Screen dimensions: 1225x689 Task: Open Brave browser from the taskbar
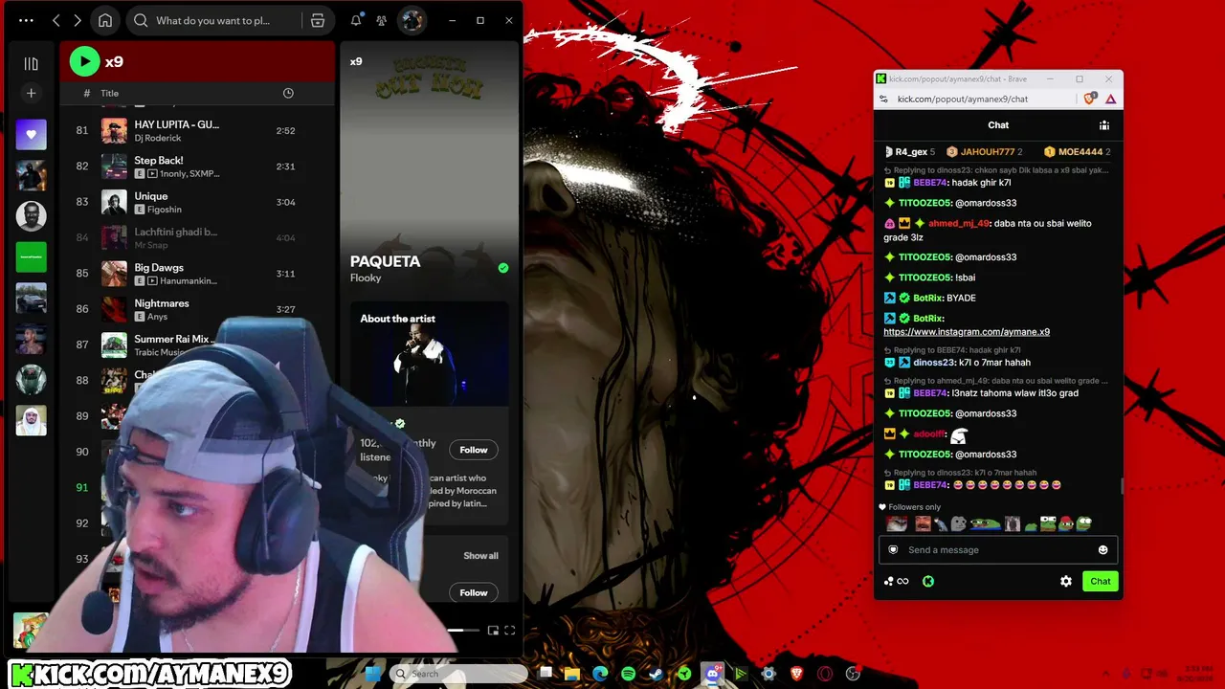click(797, 674)
